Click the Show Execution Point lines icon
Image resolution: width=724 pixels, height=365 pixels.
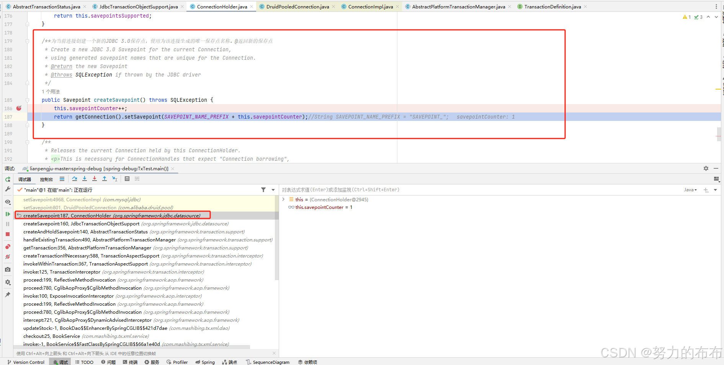[62, 179]
